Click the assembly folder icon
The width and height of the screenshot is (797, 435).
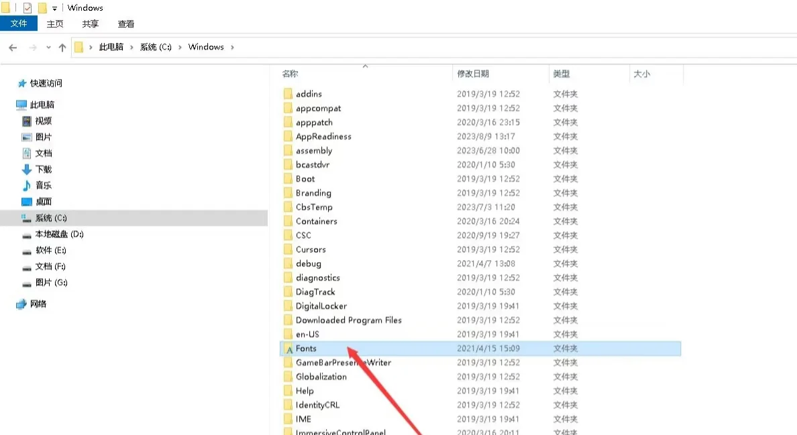point(288,151)
